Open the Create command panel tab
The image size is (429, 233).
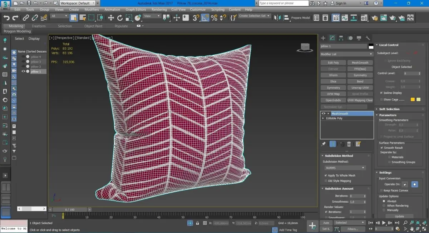point(323,38)
